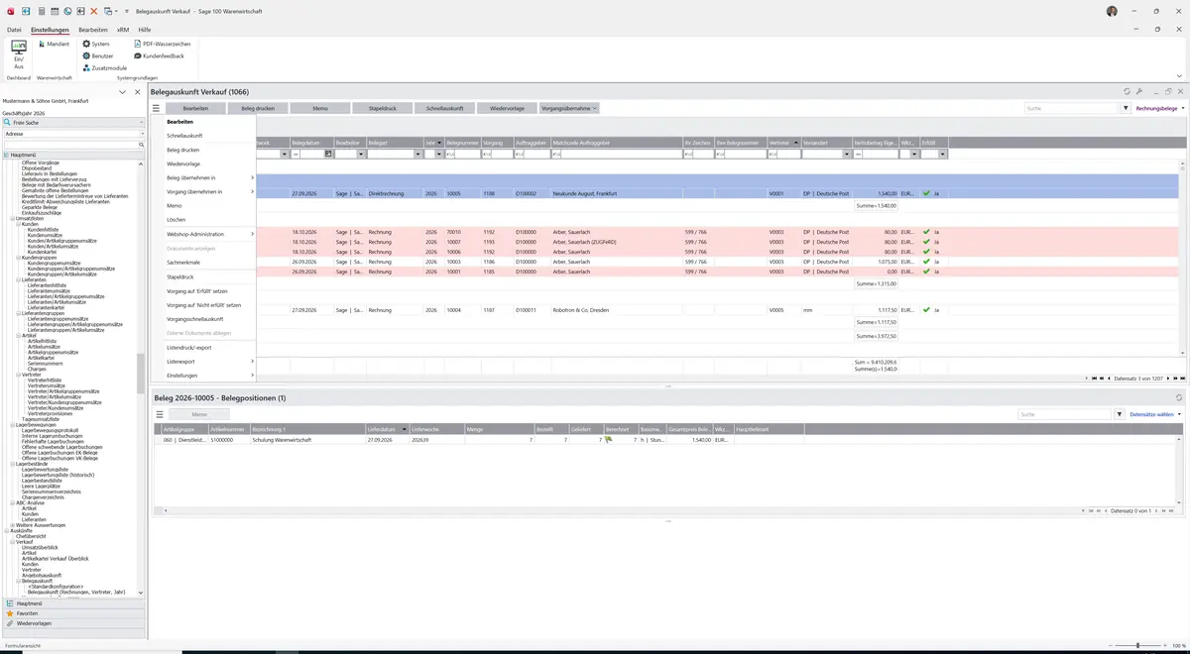Viewport: 1190px width, 654px height.
Task: Click the zoom slider in the status bar
Action: coord(1137,645)
